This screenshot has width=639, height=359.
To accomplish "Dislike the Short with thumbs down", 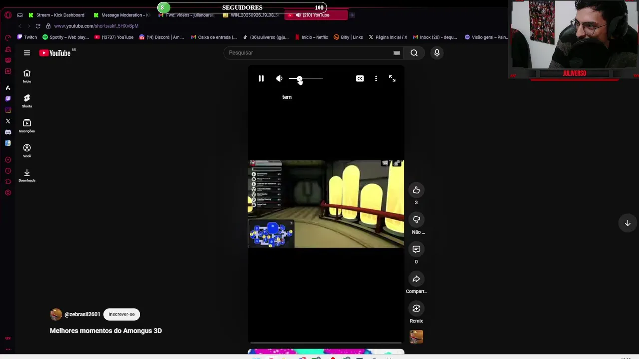I will point(416,220).
